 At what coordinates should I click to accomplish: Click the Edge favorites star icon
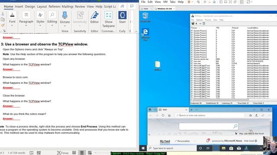250,115
